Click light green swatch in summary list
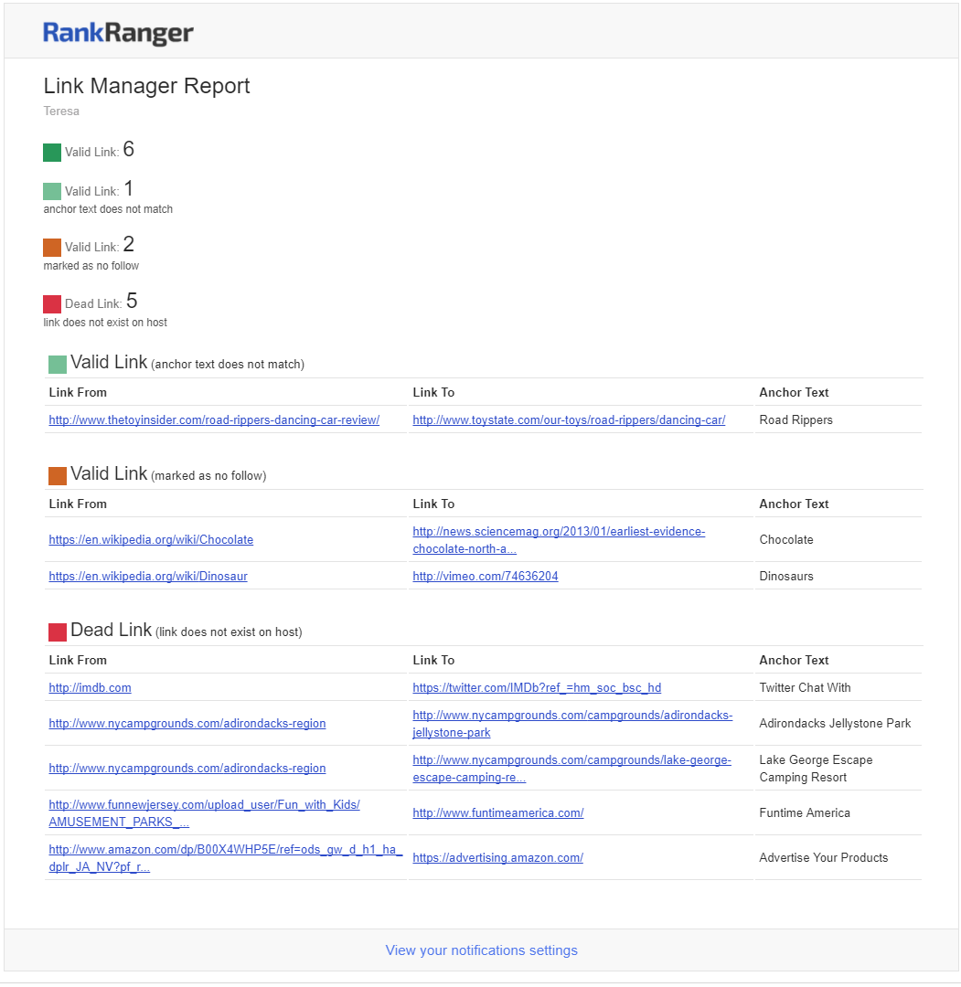Screen dimensions: 961x987 (51, 191)
